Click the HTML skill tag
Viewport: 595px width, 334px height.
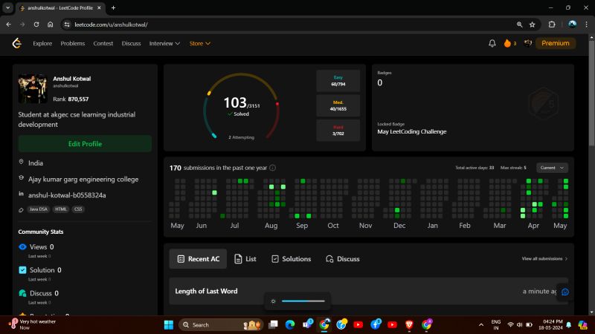click(61, 209)
